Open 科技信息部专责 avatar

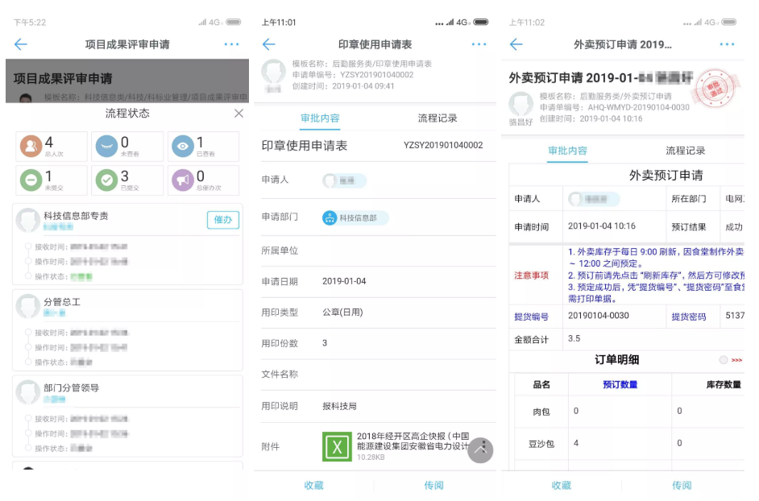pyautogui.click(x=27, y=220)
